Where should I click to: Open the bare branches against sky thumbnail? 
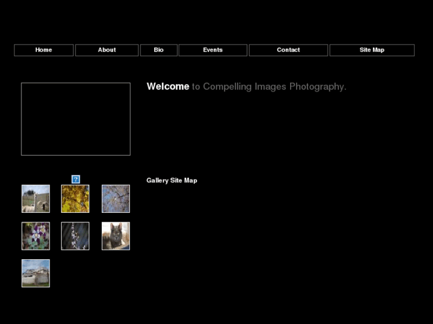coord(116,199)
